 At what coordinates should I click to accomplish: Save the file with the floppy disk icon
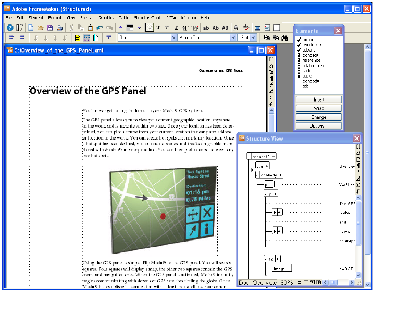[50, 28]
